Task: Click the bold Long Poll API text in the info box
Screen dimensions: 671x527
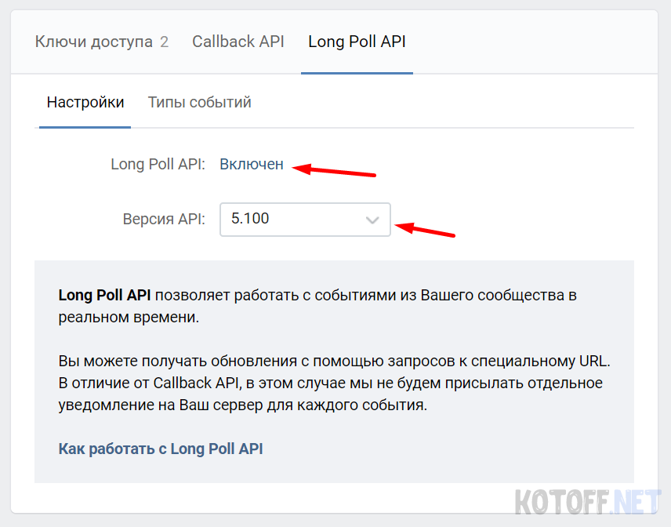Action: [x=104, y=296]
